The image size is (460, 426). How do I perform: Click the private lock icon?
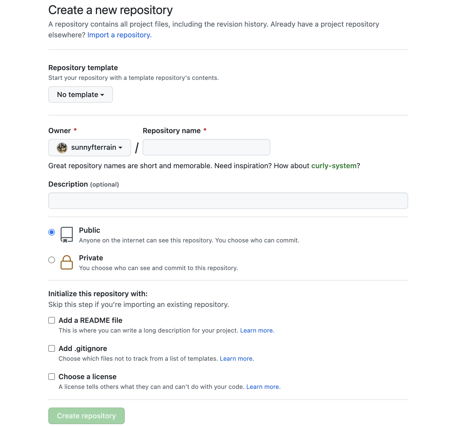coord(66,262)
